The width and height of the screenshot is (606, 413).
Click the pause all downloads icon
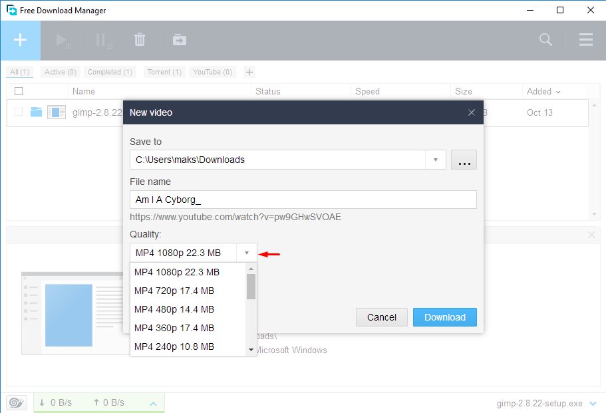pos(103,40)
